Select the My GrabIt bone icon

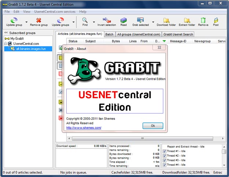pyautogui.click(x=7, y=38)
